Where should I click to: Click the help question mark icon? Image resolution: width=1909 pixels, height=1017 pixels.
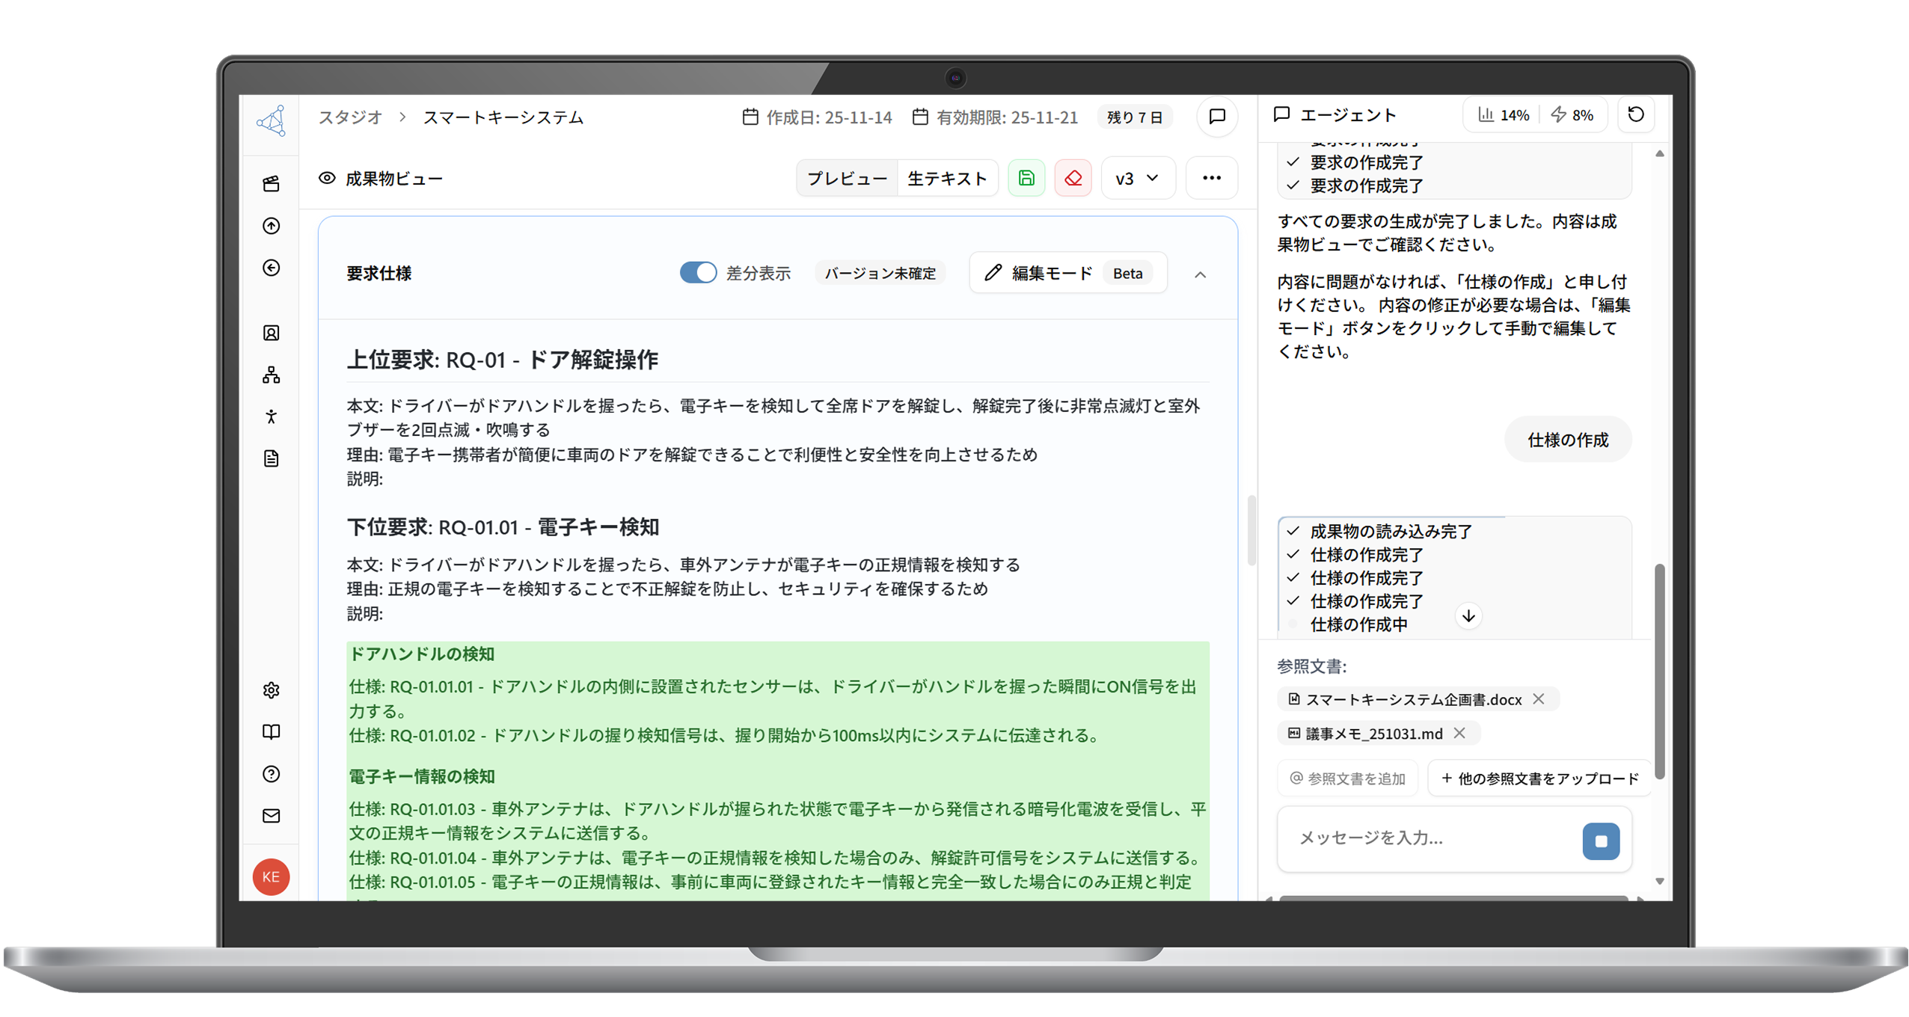point(272,773)
